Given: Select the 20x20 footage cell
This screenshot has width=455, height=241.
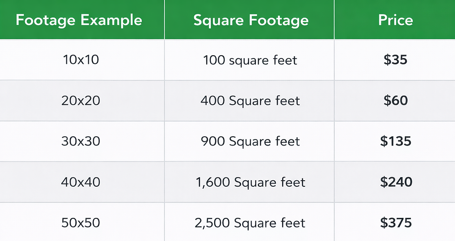Looking at the screenshot, I should (x=80, y=101).
